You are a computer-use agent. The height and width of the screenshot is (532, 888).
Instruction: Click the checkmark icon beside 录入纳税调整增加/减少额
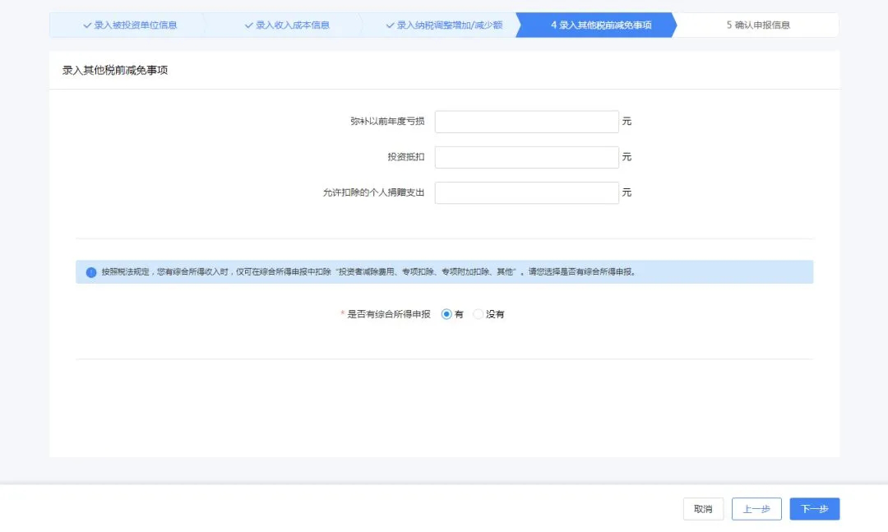[390, 25]
